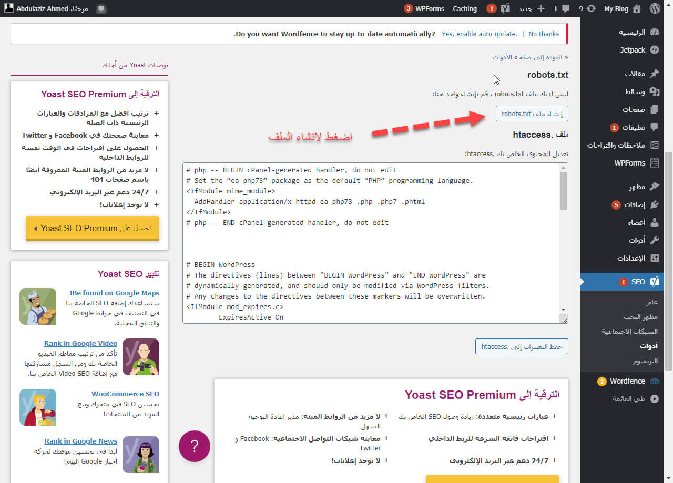Open Caching in the admin bar
The width and height of the screenshot is (673, 483).
(465, 8)
